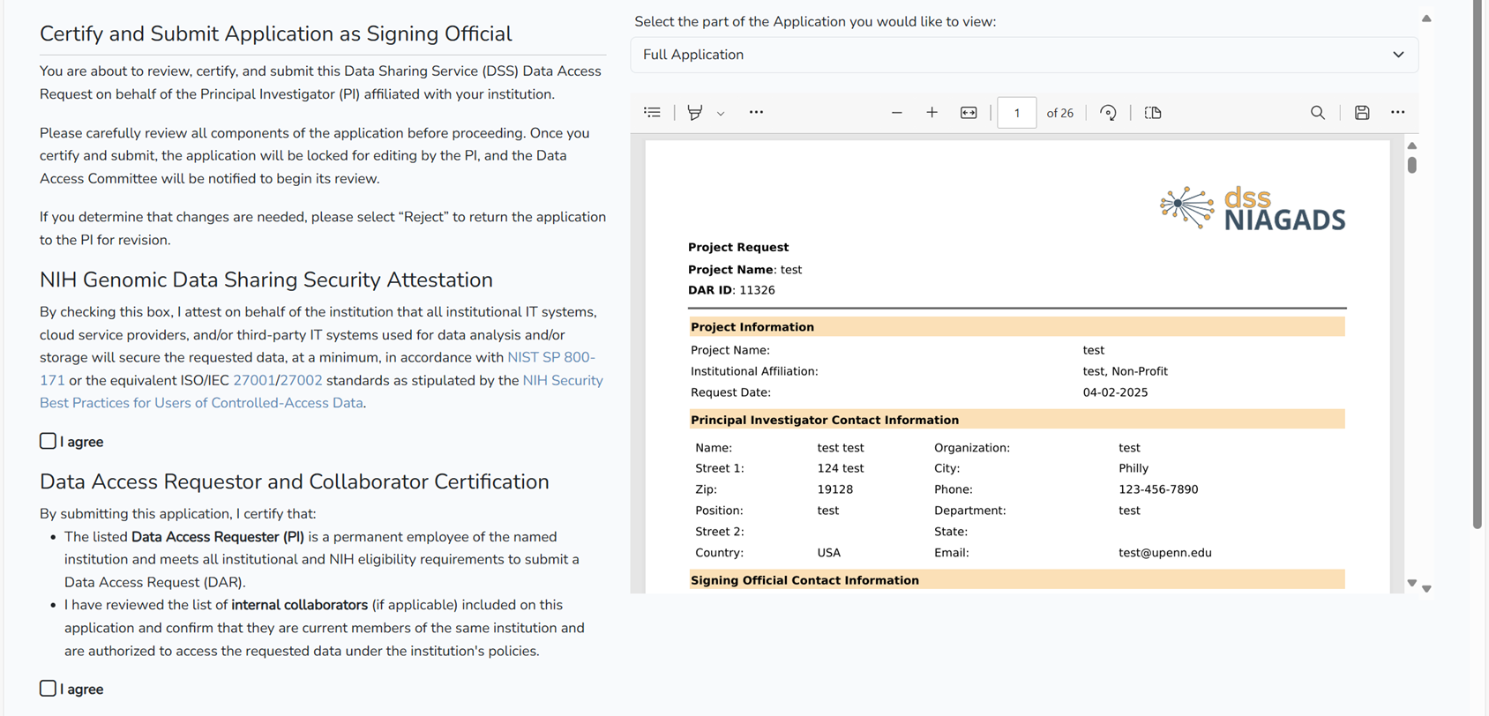This screenshot has width=1489, height=716.
Task: Open more tools menu beside highlighter
Action: pyautogui.click(x=756, y=113)
